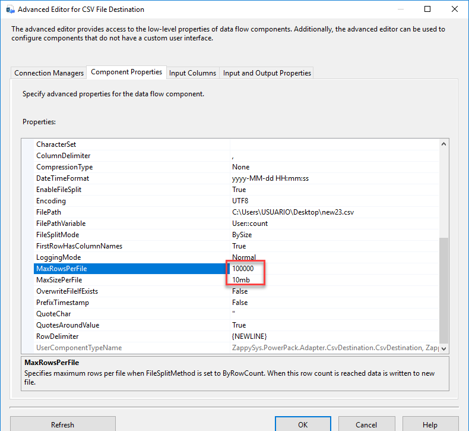Image resolution: width=469 pixels, height=431 pixels.
Task: Click the properties list scrollbar thumb
Action: coord(443,290)
